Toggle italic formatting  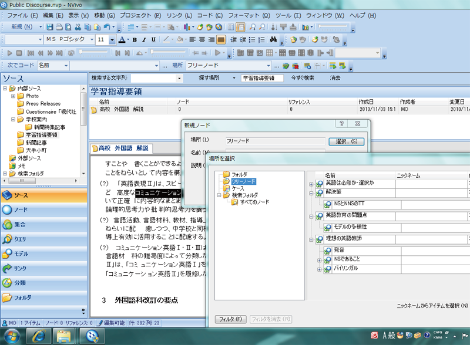tap(143, 40)
